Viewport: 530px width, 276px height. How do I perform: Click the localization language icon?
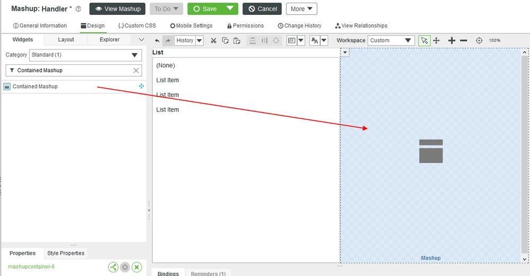coord(315,40)
